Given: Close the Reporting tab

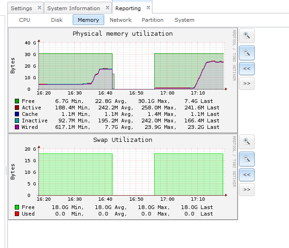Looking at the screenshot, I should pyautogui.click(x=148, y=8).
